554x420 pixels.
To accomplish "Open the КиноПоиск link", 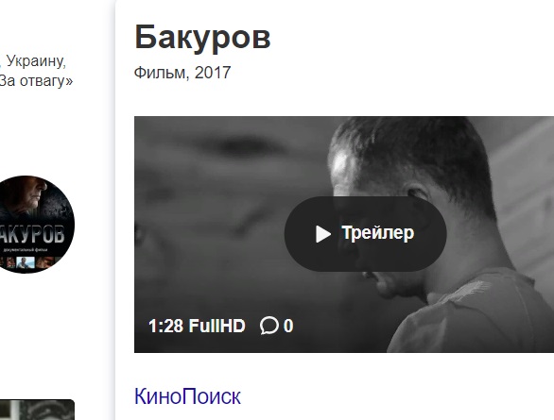I will [x=187, y=396].
